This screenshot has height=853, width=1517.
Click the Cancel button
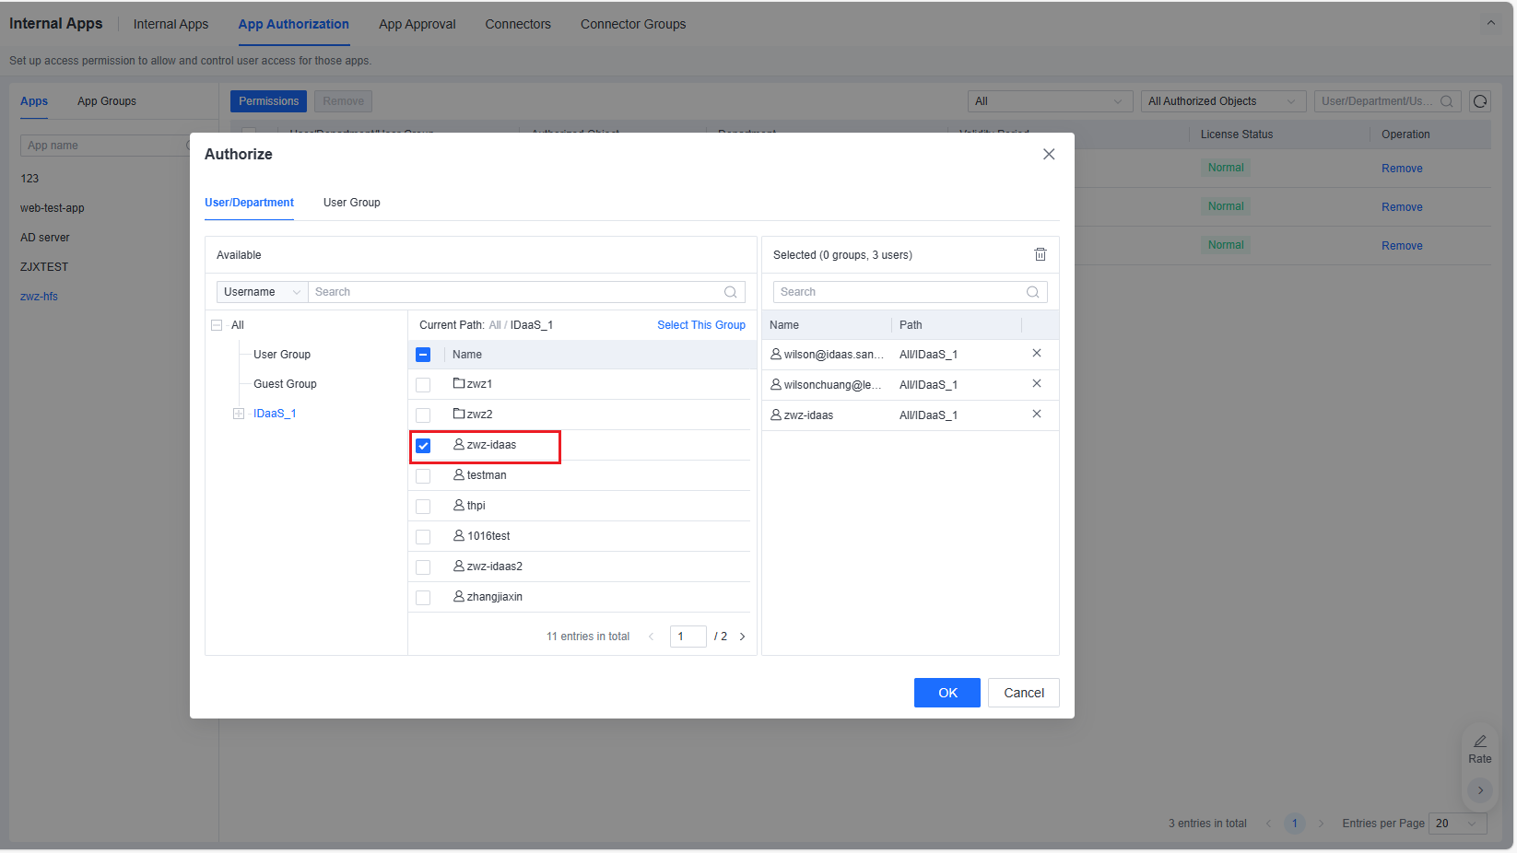[x=1024, y=693]
